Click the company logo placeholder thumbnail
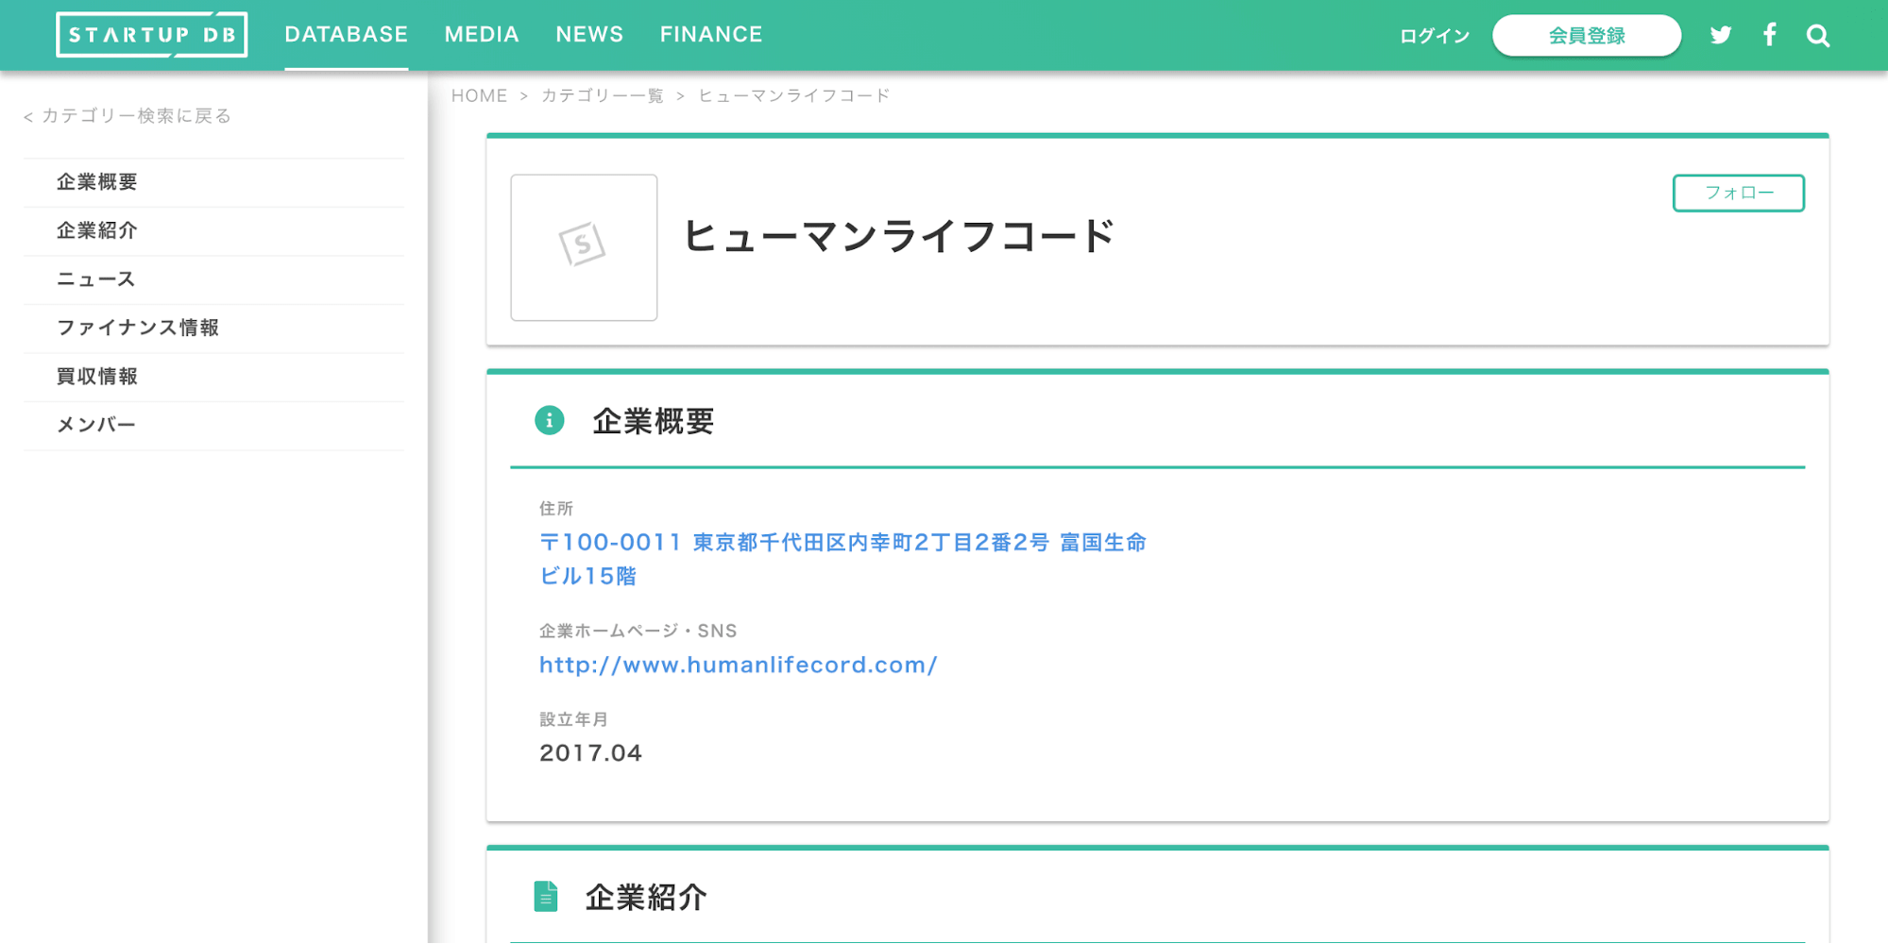Image resolution: width=1888 pixels, height=944 pixels. pos(584,247)
